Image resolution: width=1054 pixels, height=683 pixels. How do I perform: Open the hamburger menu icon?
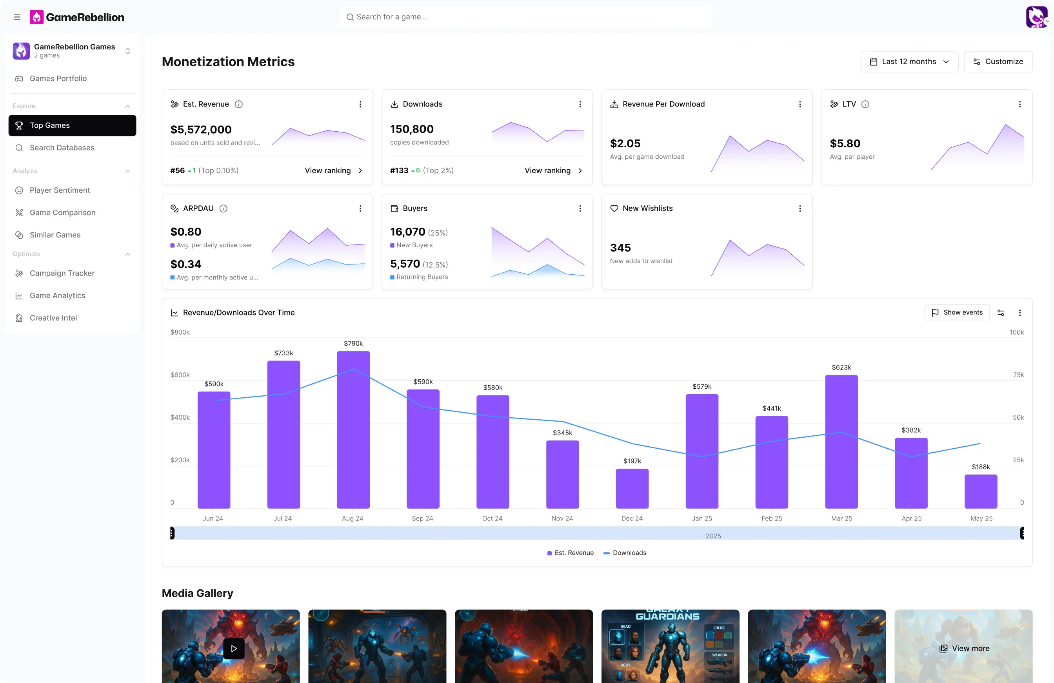pos(17,17)
